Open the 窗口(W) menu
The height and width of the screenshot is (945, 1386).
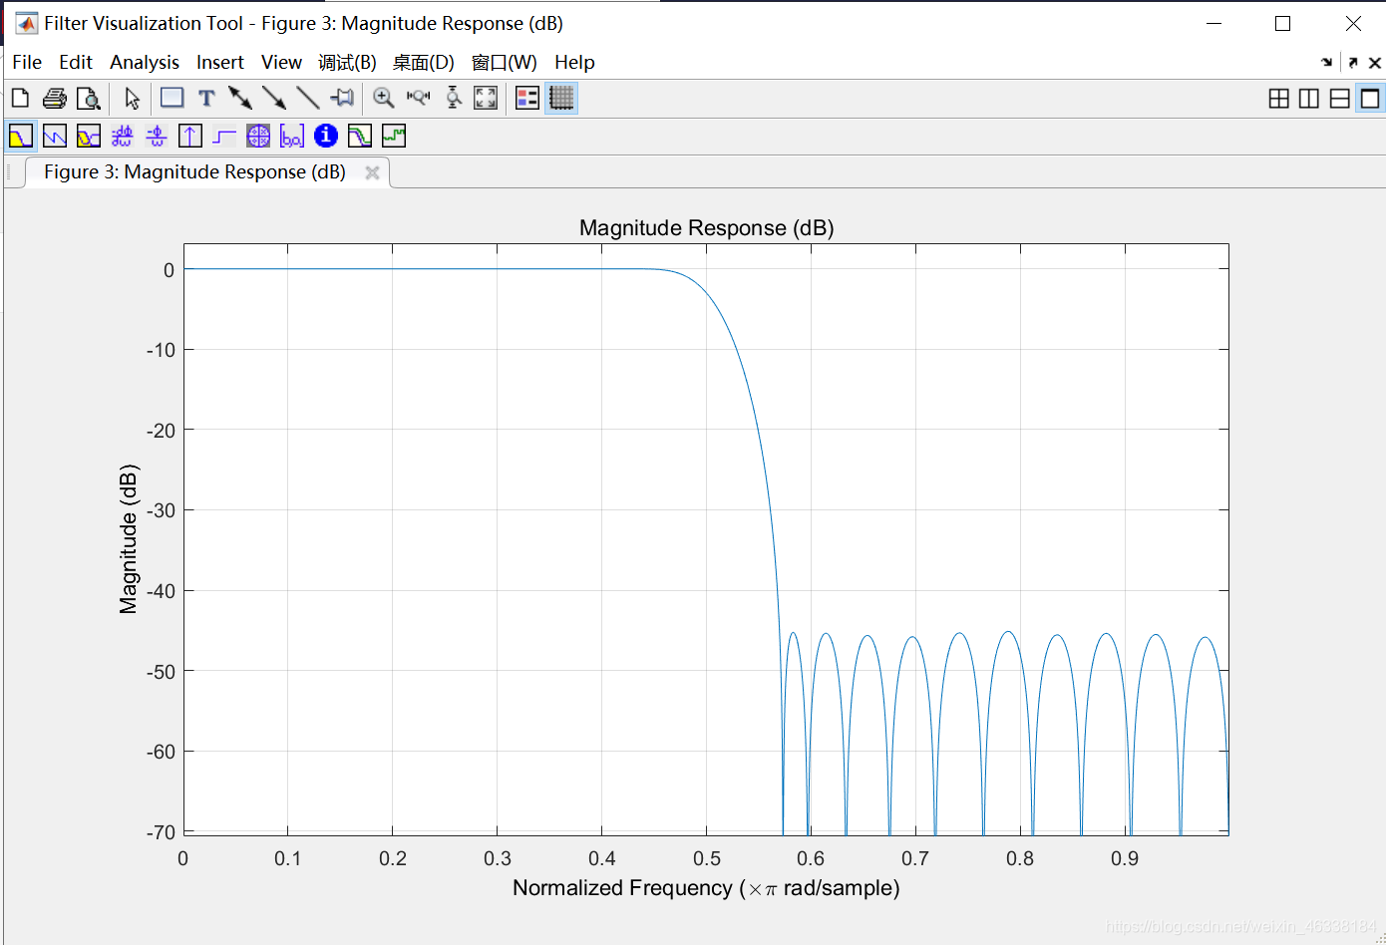(x=505, y=62)
